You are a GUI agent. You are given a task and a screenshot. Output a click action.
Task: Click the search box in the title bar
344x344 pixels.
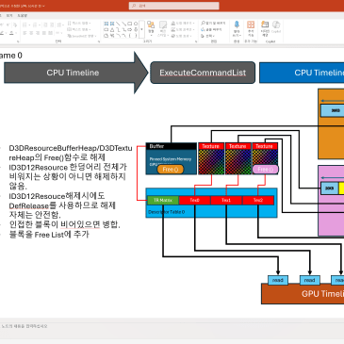(x=173, y=6)
